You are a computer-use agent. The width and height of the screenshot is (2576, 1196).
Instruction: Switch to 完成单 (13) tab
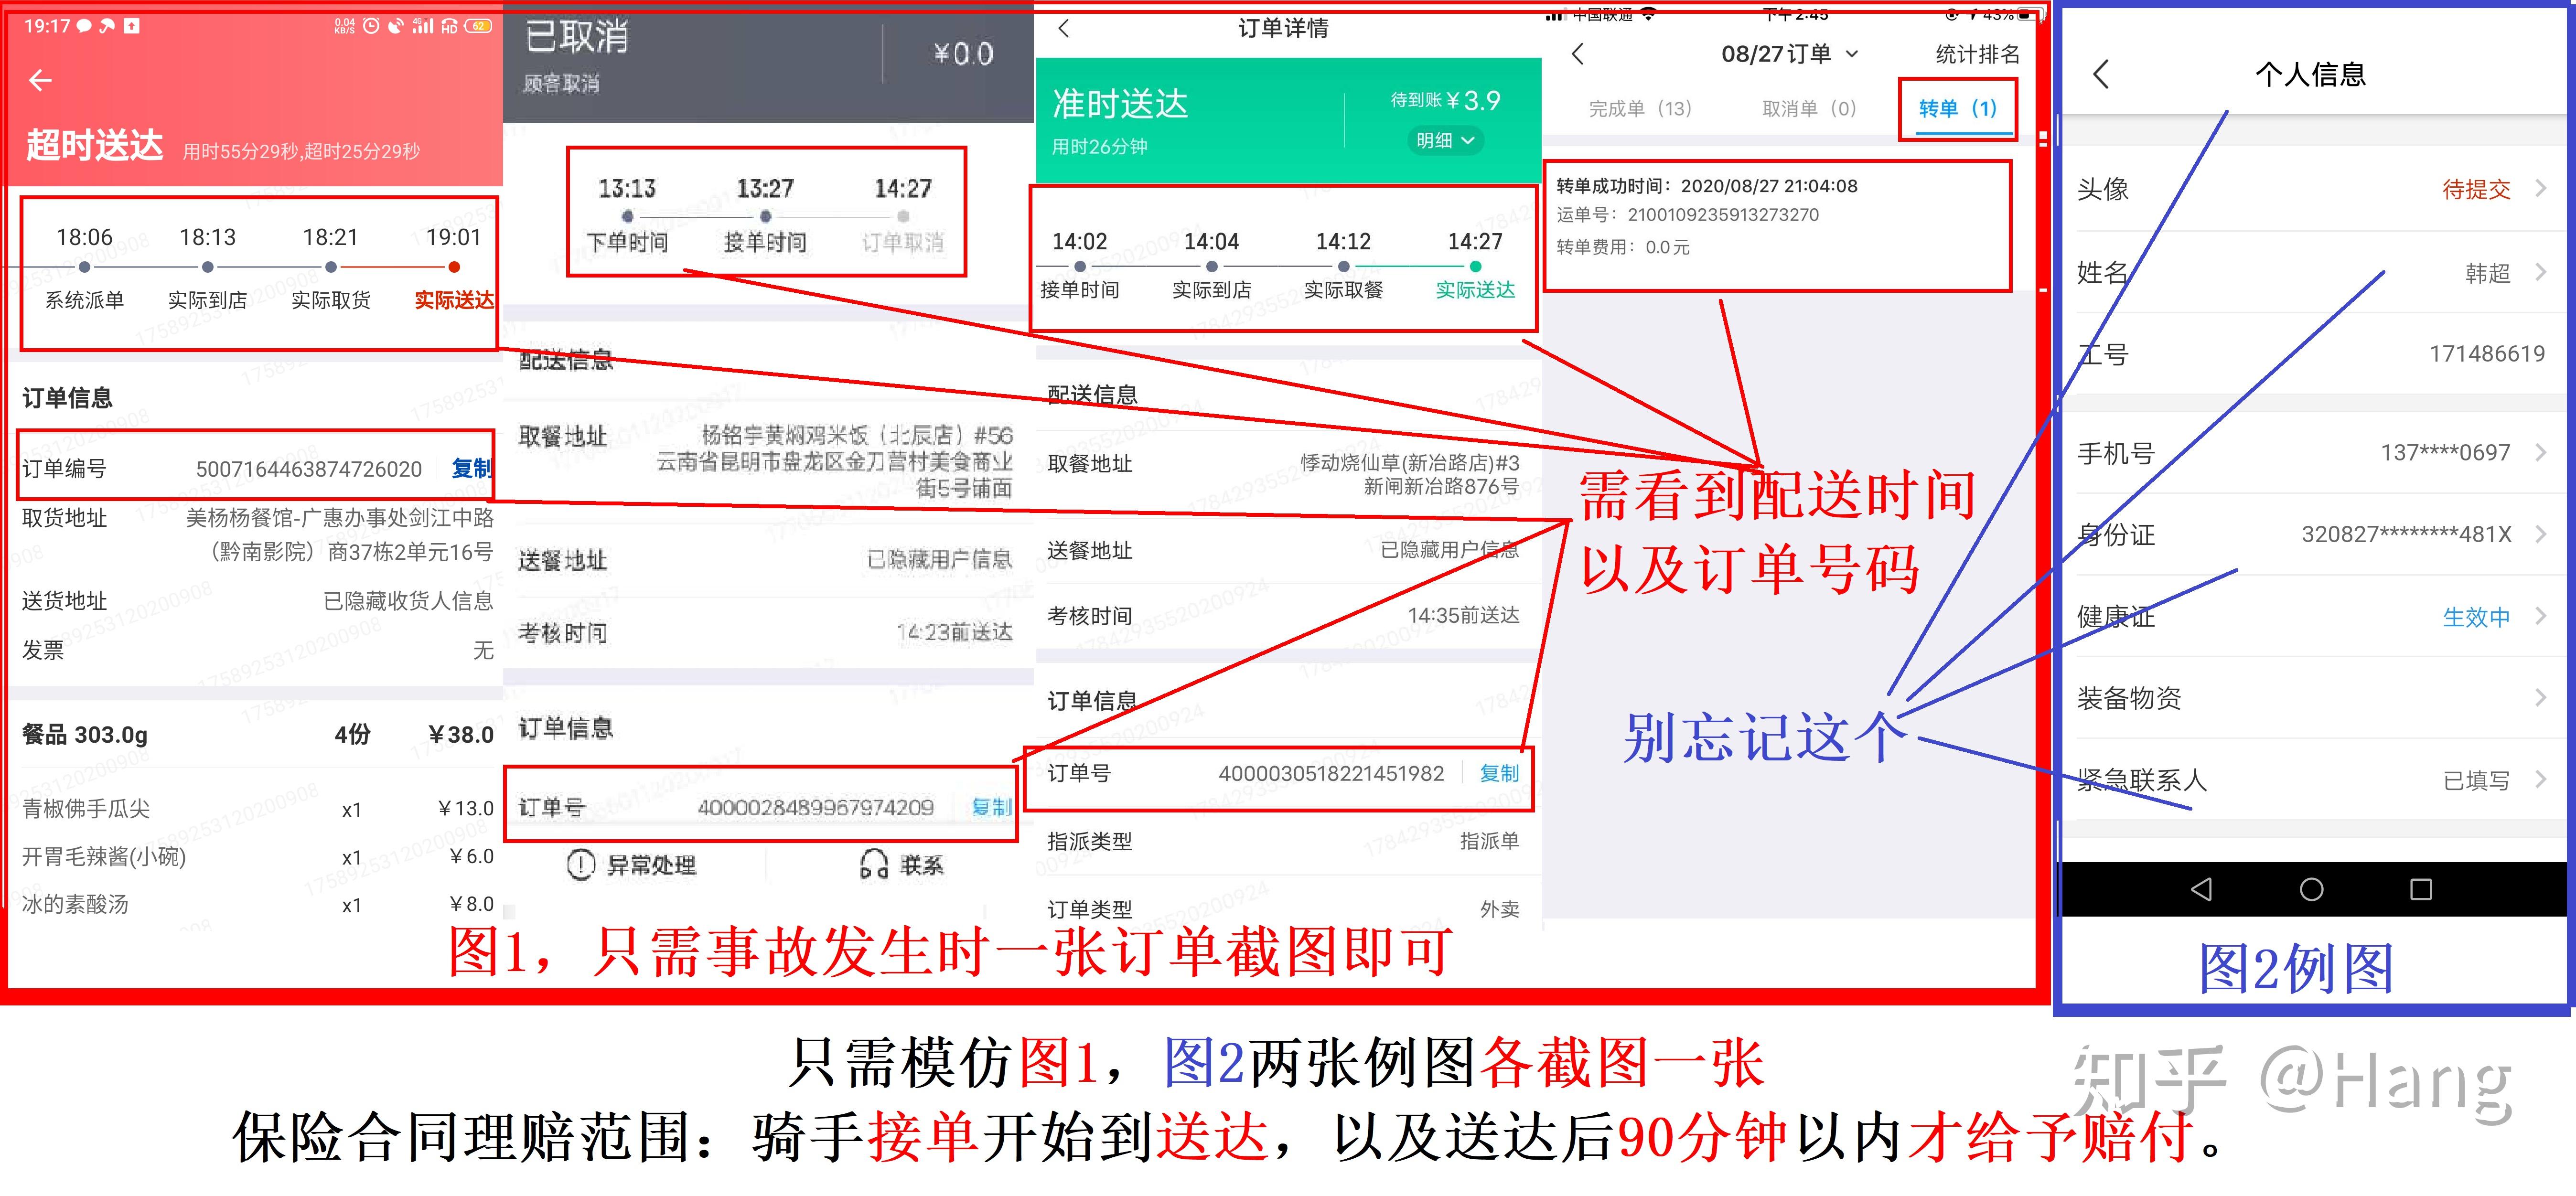(1640, 109)
